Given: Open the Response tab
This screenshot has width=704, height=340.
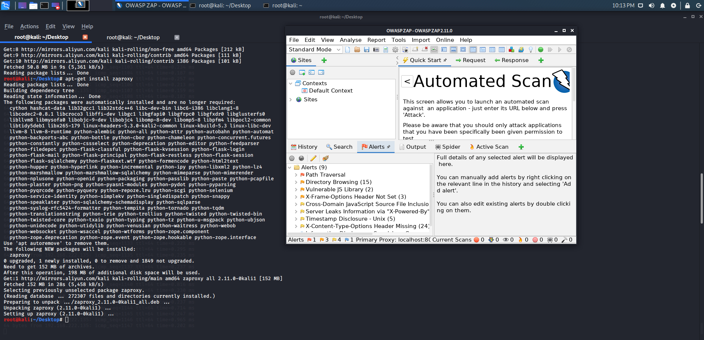Looking at the screenshot, I should pyautogui.click(x=511, y=60).
